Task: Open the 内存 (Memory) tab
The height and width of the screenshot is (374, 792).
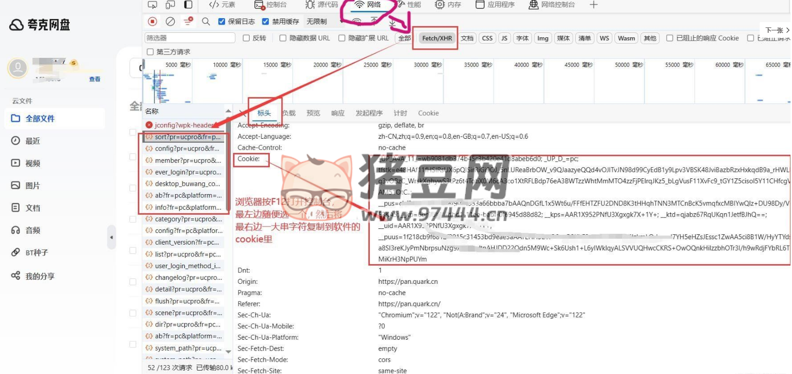Action: [x=448, y=4]
